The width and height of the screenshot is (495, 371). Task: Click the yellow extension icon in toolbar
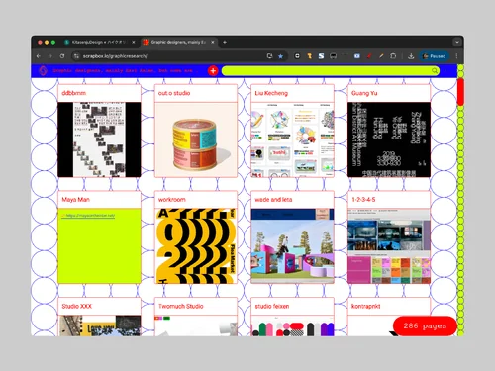coord(310,56)
